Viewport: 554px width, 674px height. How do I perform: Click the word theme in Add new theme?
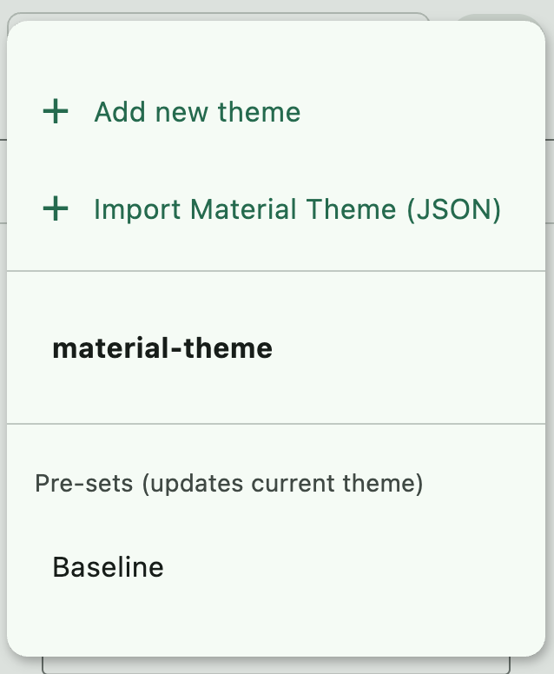[x=259, y=112]
